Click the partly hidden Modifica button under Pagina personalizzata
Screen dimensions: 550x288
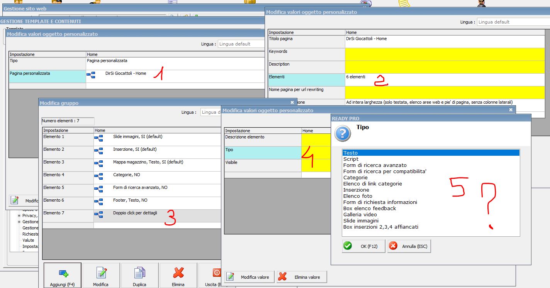24,200
